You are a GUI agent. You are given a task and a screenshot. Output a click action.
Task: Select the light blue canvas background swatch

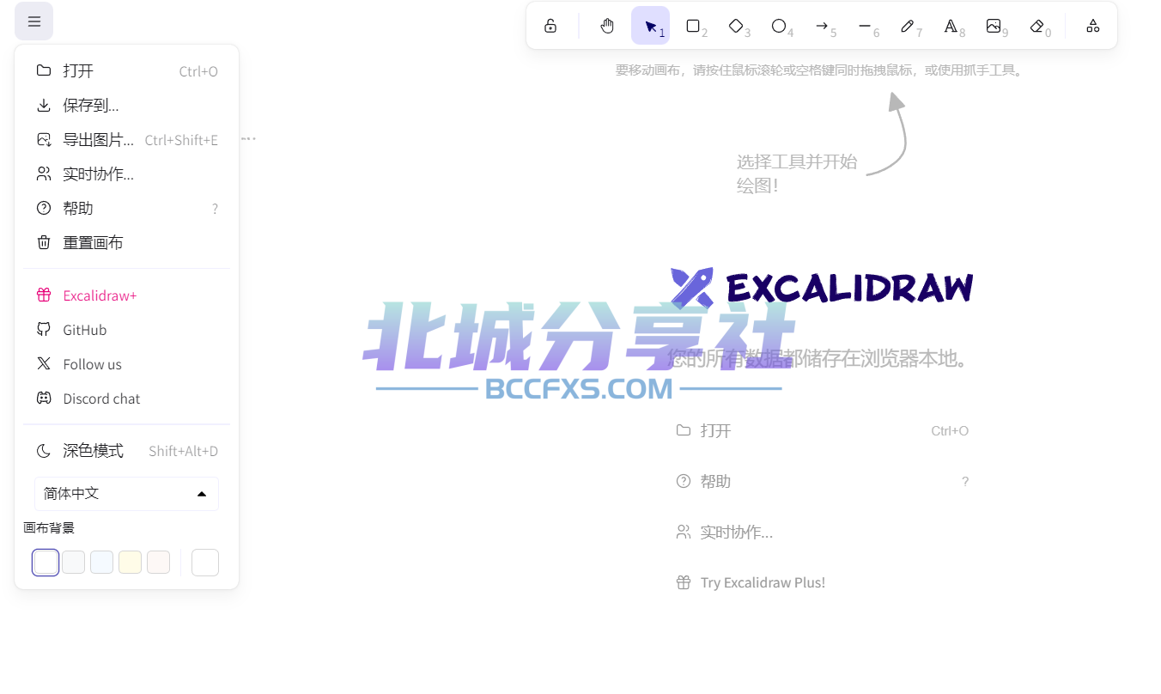[x=102, y=563]
